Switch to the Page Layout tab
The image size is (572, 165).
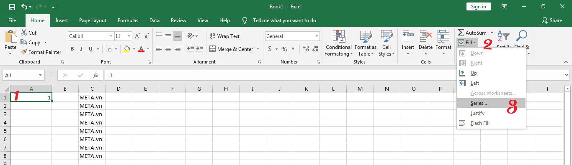click(93, 20)
